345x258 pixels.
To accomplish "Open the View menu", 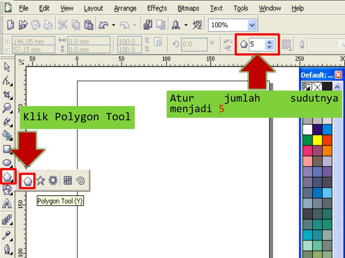I will click(x=67, y=8).
